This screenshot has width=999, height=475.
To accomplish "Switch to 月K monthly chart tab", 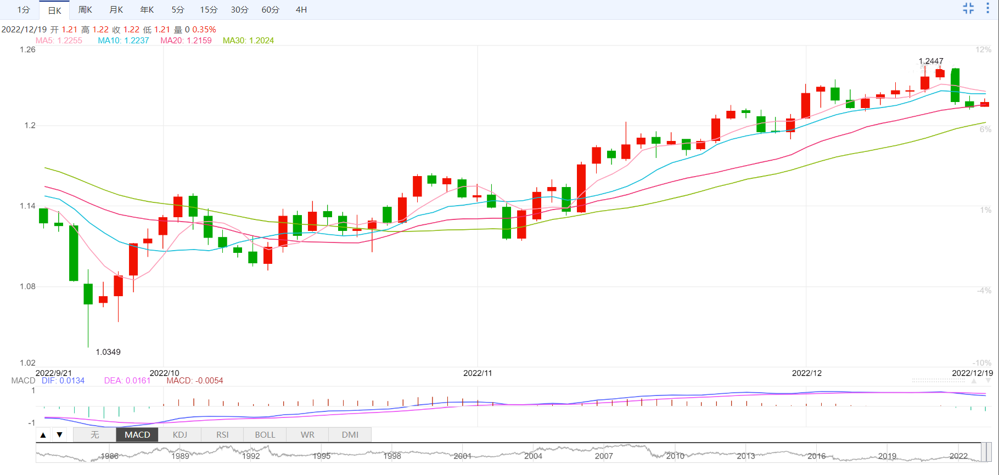I will 116,10.
